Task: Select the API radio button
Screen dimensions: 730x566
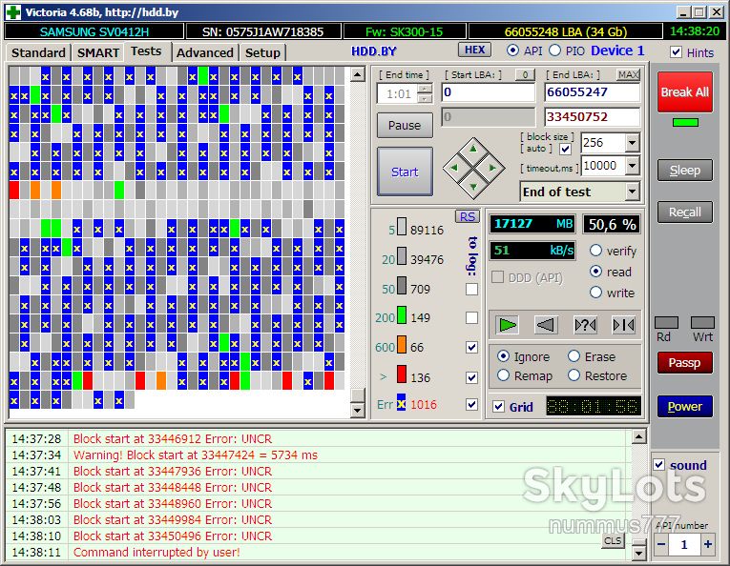Action: [x=512, y=51]
